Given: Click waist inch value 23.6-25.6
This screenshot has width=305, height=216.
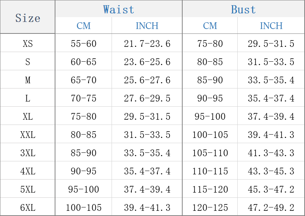Looking at the screenshot, I should (147, 62).
